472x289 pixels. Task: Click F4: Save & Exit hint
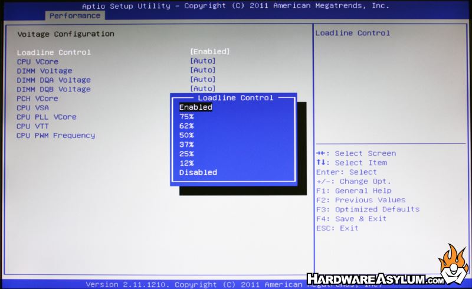351,219
